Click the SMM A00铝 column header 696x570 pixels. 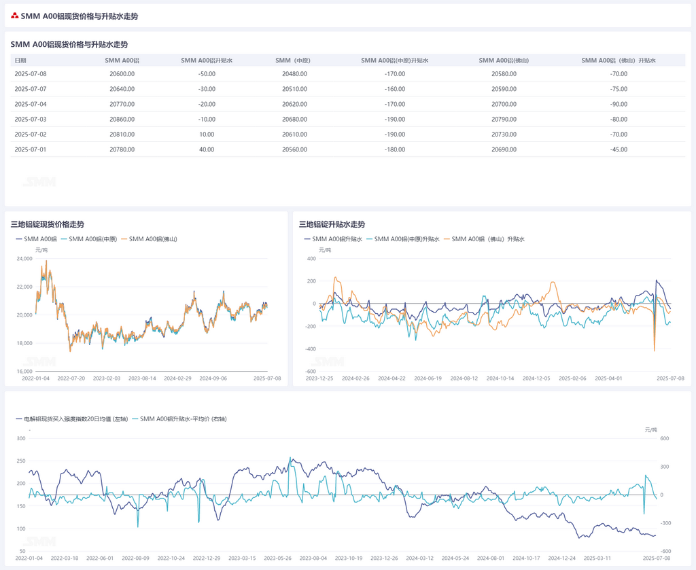(x=122, y=60)
